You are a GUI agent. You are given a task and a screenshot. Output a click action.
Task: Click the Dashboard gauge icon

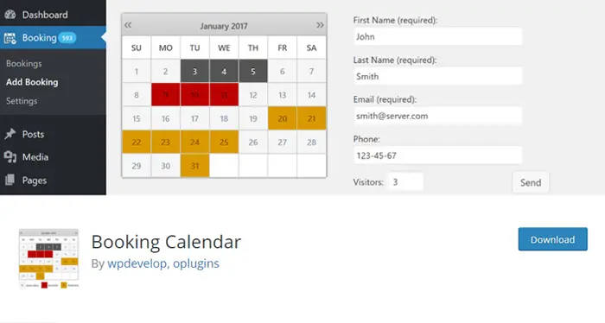coord(10,15)
